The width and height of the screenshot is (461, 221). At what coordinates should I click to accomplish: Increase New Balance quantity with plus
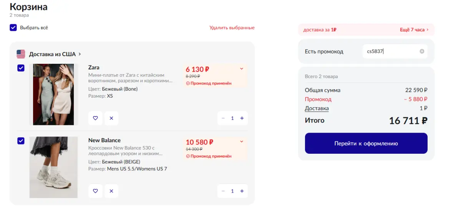[242, 191]
